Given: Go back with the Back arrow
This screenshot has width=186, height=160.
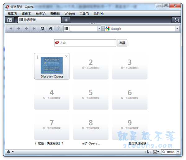Looking at the screenshot, I should click(x=18, y=29).
